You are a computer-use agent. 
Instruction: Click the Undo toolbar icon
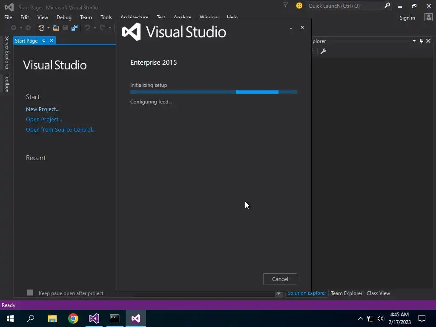[87, 28]
